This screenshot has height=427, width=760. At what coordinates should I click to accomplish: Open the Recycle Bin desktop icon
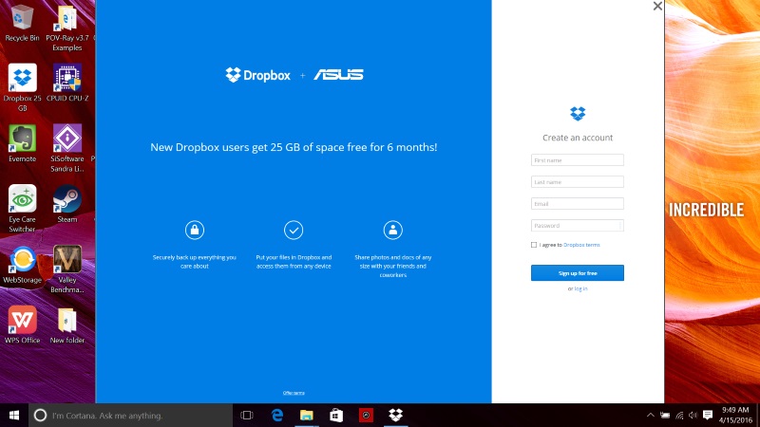pyautogui.click(x=22, y=22)
